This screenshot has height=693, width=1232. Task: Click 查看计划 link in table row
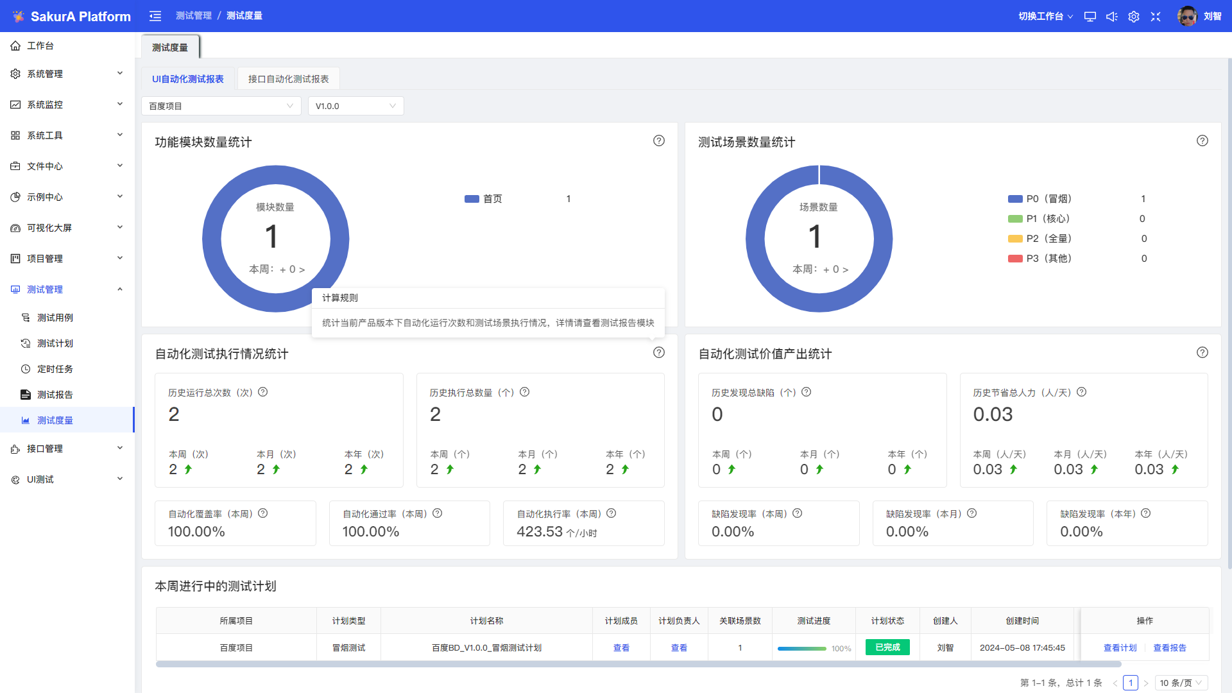pos(1120,648)
